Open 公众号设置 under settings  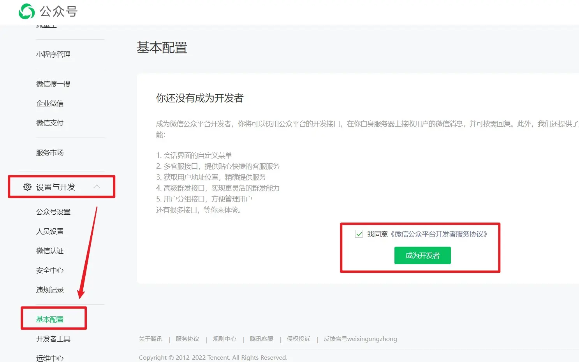53,212
